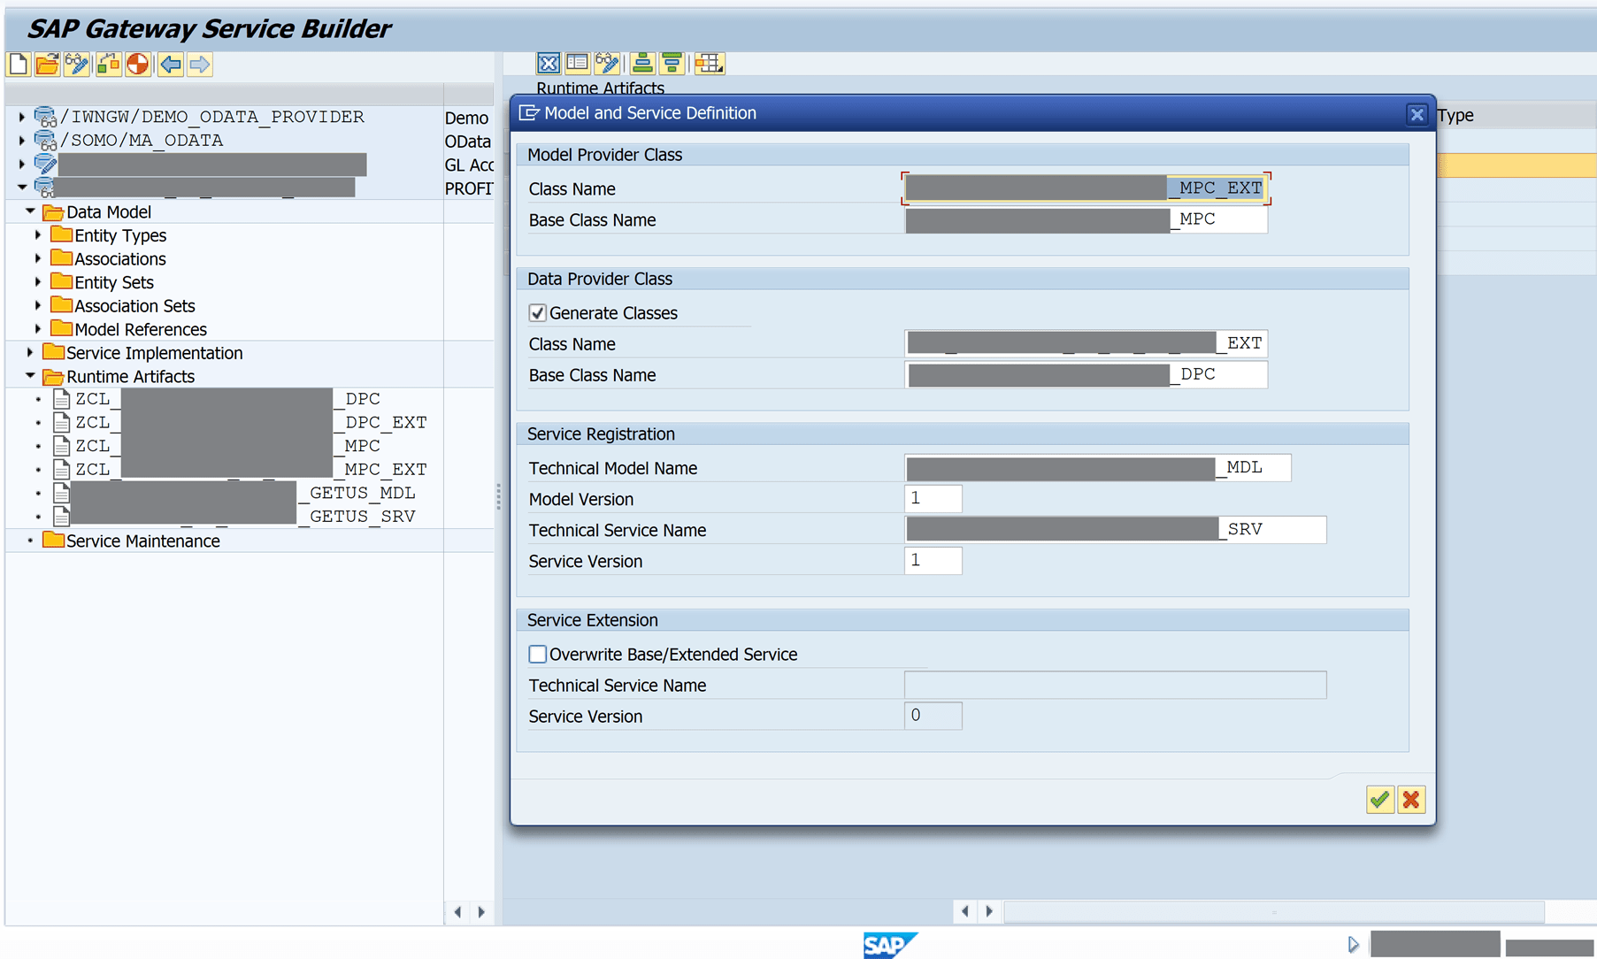Cancel the Model and Service Definition dialog
This screenshot has height=959, width=1597.
1411,799
